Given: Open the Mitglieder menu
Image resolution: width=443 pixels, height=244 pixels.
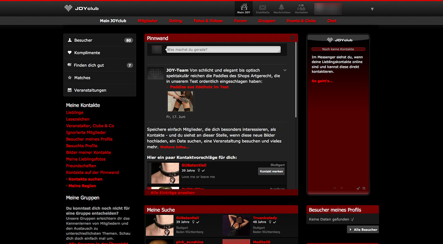Looking at the screenshot, I should click(x=148, y=21).
